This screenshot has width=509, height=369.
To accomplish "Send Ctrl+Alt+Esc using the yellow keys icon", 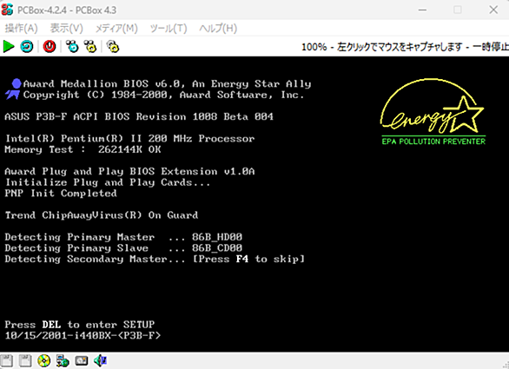I will (x=90, y=46).
